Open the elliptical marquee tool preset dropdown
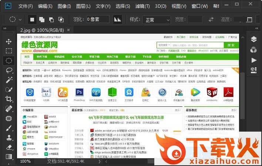The height and width of the screenshot is (166, 262). (20, 20)
